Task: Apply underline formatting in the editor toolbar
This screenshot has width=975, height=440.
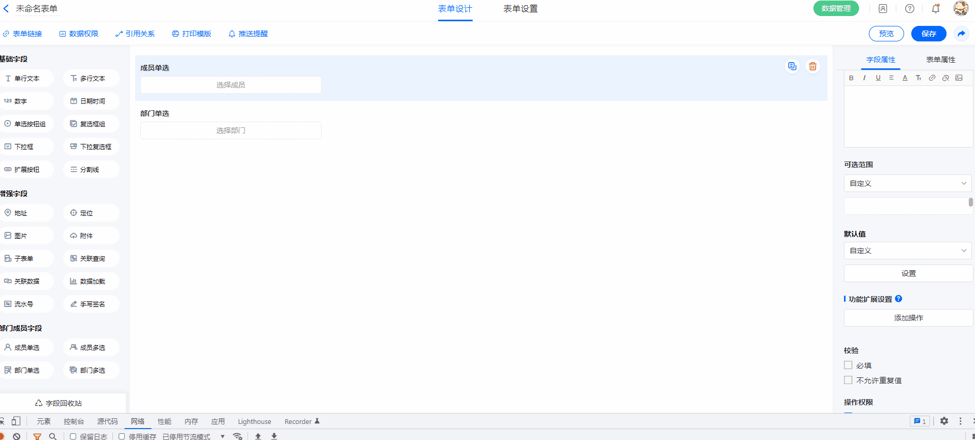Action: [x=878, y=78]
